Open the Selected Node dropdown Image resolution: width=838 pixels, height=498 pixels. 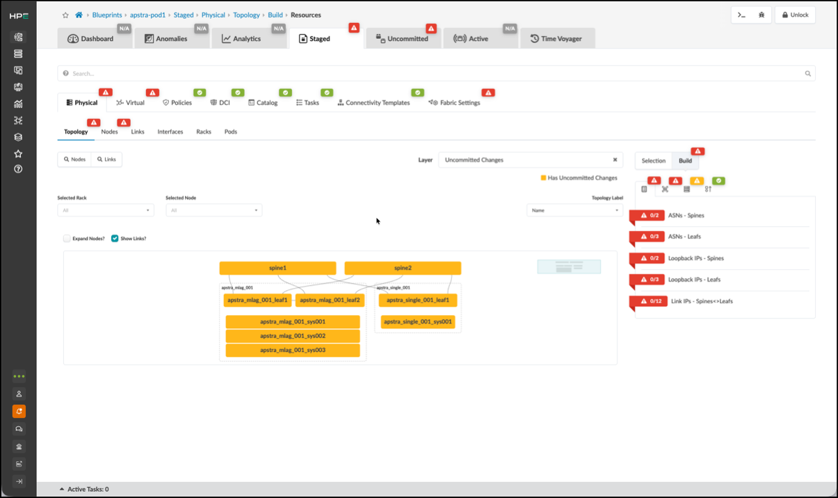click(213, 210)
